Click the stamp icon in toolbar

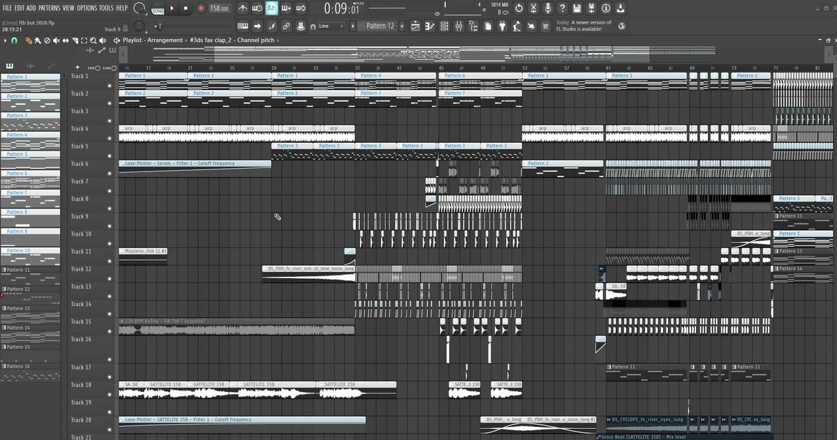point(301,26)
